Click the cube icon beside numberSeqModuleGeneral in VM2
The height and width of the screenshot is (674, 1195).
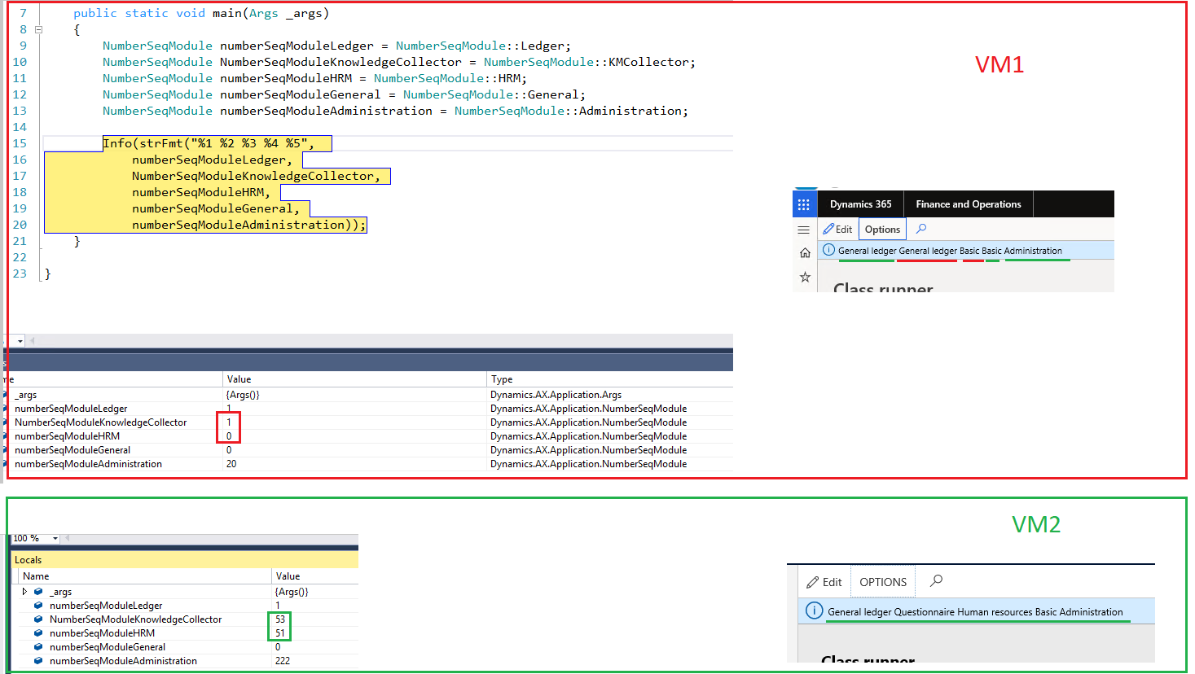coord(38,647)
